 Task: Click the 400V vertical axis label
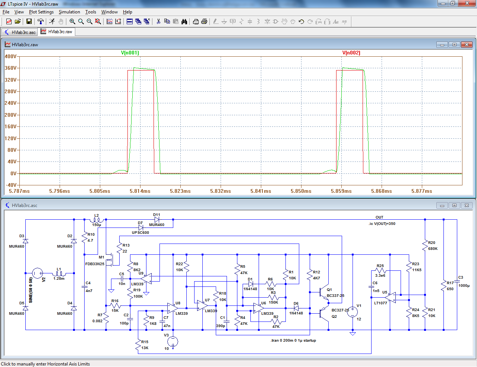coord(10,56)
